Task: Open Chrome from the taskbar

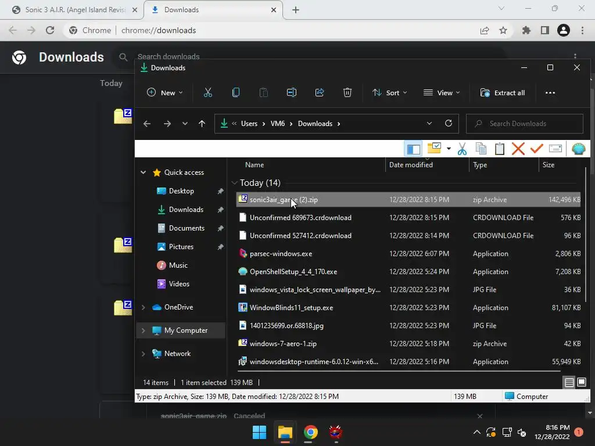Action: point(310,432)
